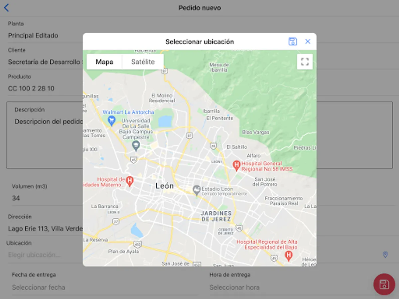This screenshot has width=399, height=299.
Task: Click the Alfaro map label
Action: (254, 155)
